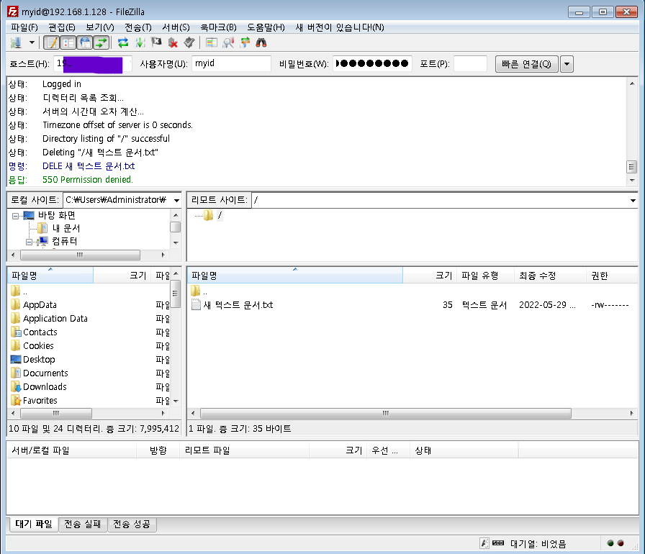Open the Site Manager dropdown arrow
The height and width of the screenshot is (554, 645).
click(32, 42)
